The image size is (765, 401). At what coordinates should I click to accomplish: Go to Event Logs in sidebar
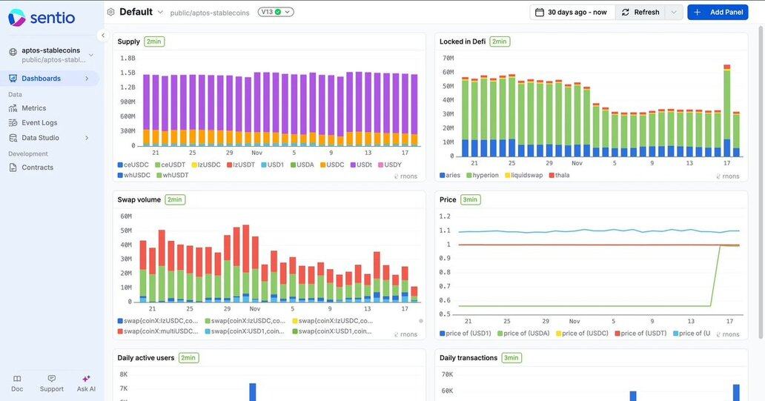39,123
